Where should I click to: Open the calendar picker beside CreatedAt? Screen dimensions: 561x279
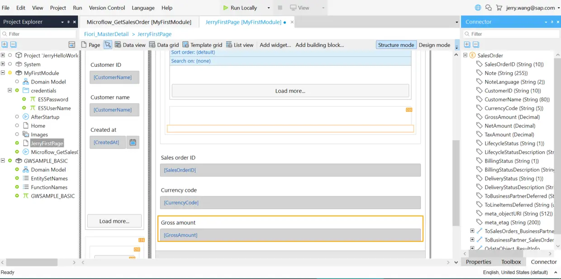pos(133,142)
